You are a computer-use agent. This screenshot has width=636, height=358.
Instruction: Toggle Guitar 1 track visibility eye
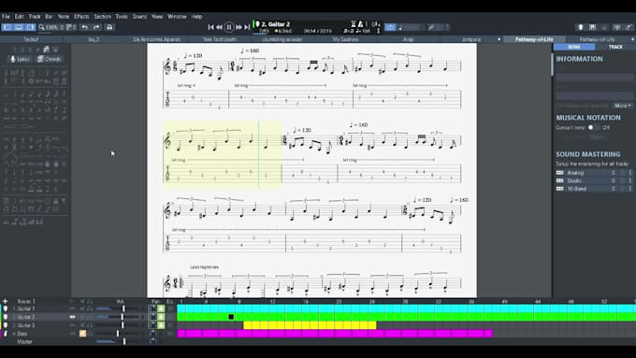73,309
